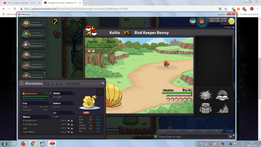Viewport: 261px width, 147px height.
Task: Click the candy cane item icon
Action: click(x=55, y=21)
